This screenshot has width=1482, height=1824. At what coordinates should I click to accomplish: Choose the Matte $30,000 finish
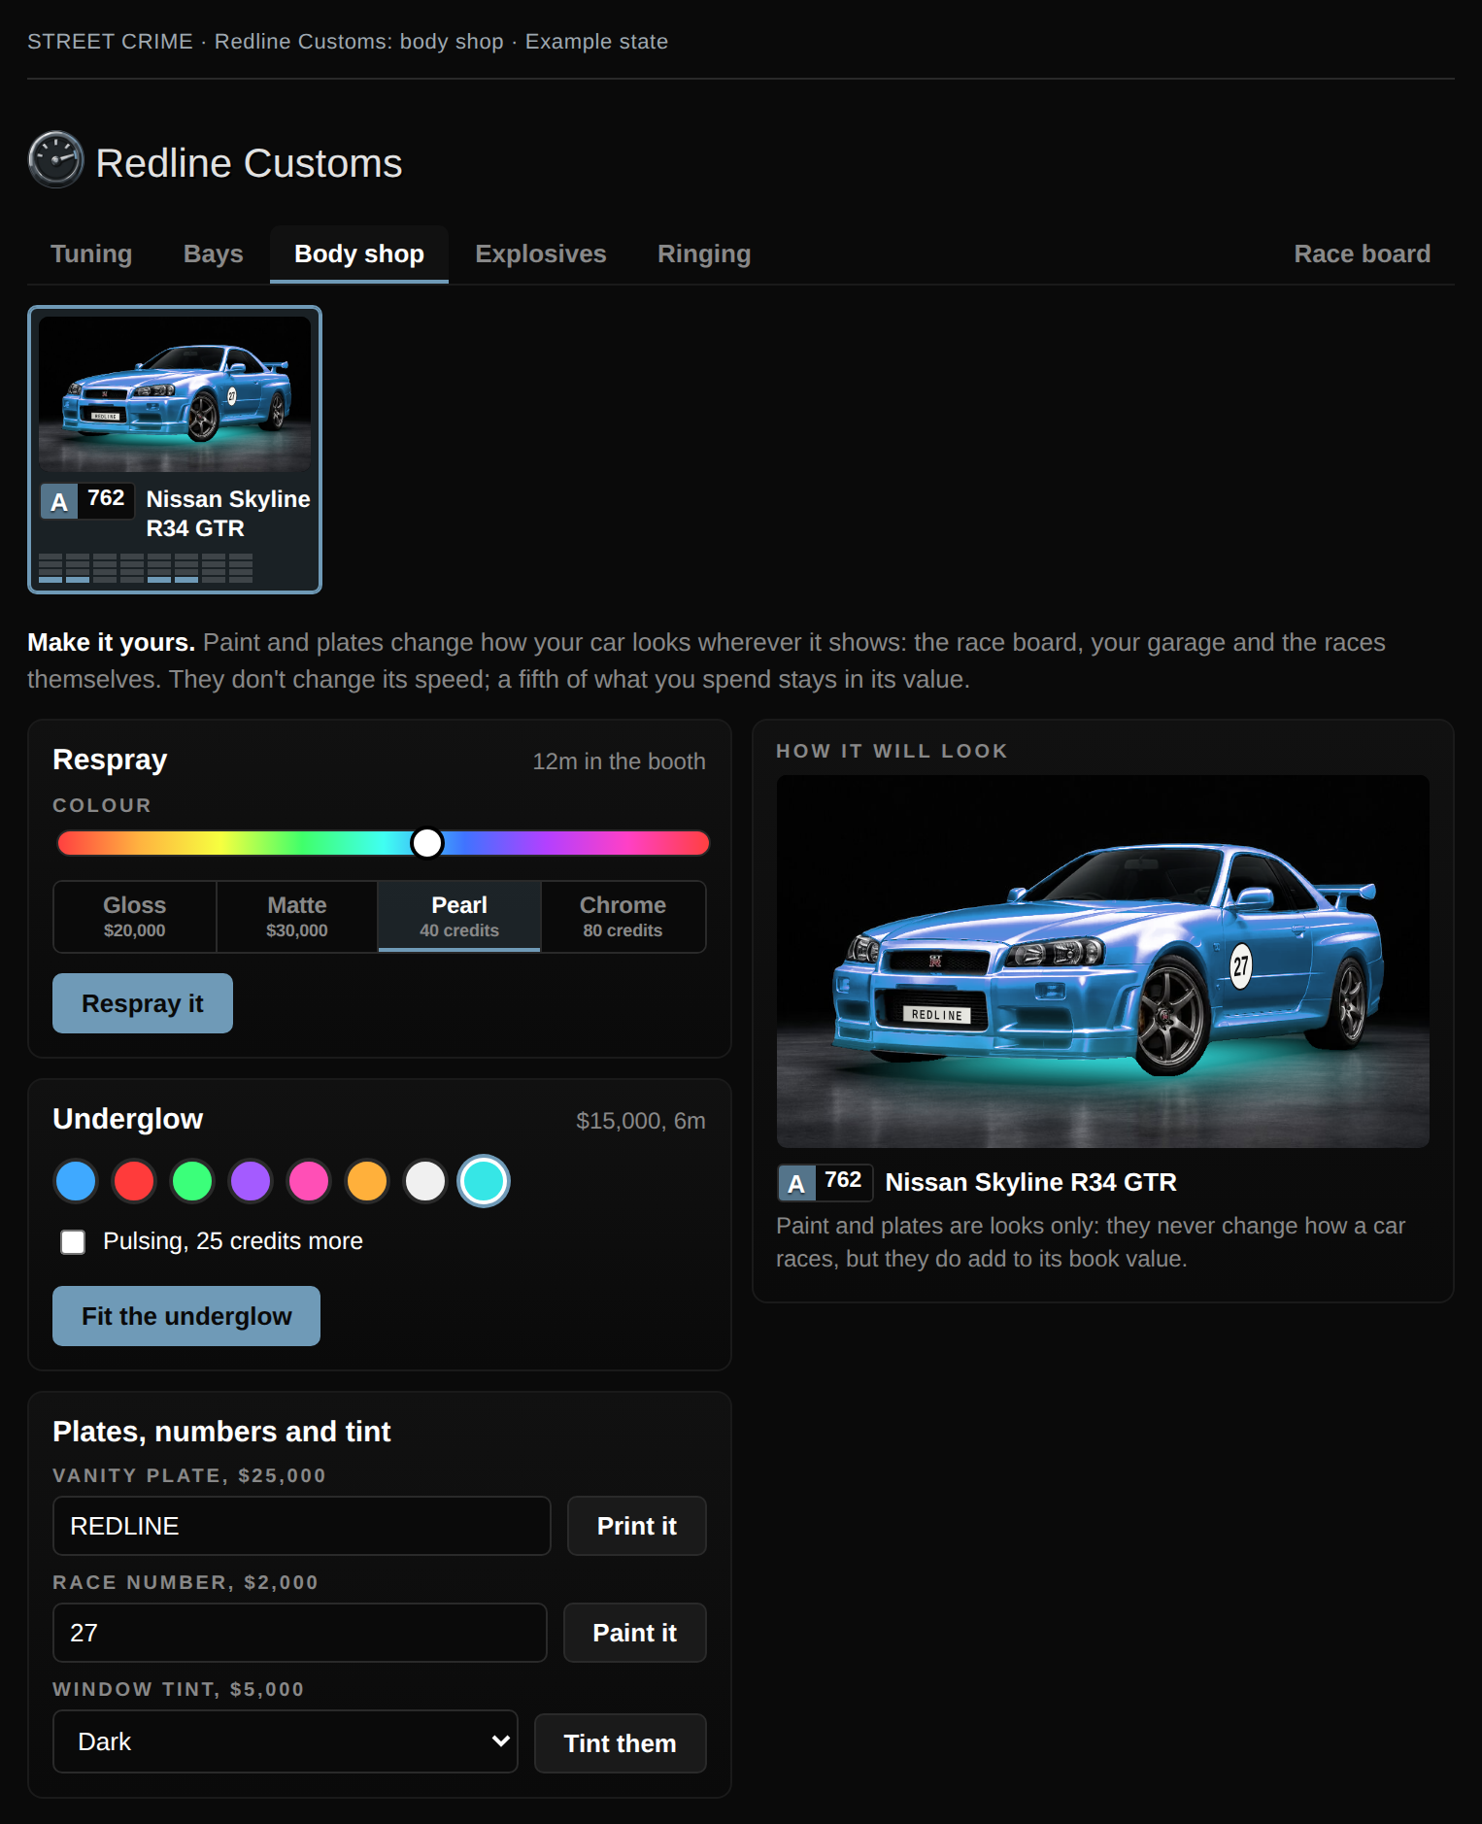(x=297, y=917)
